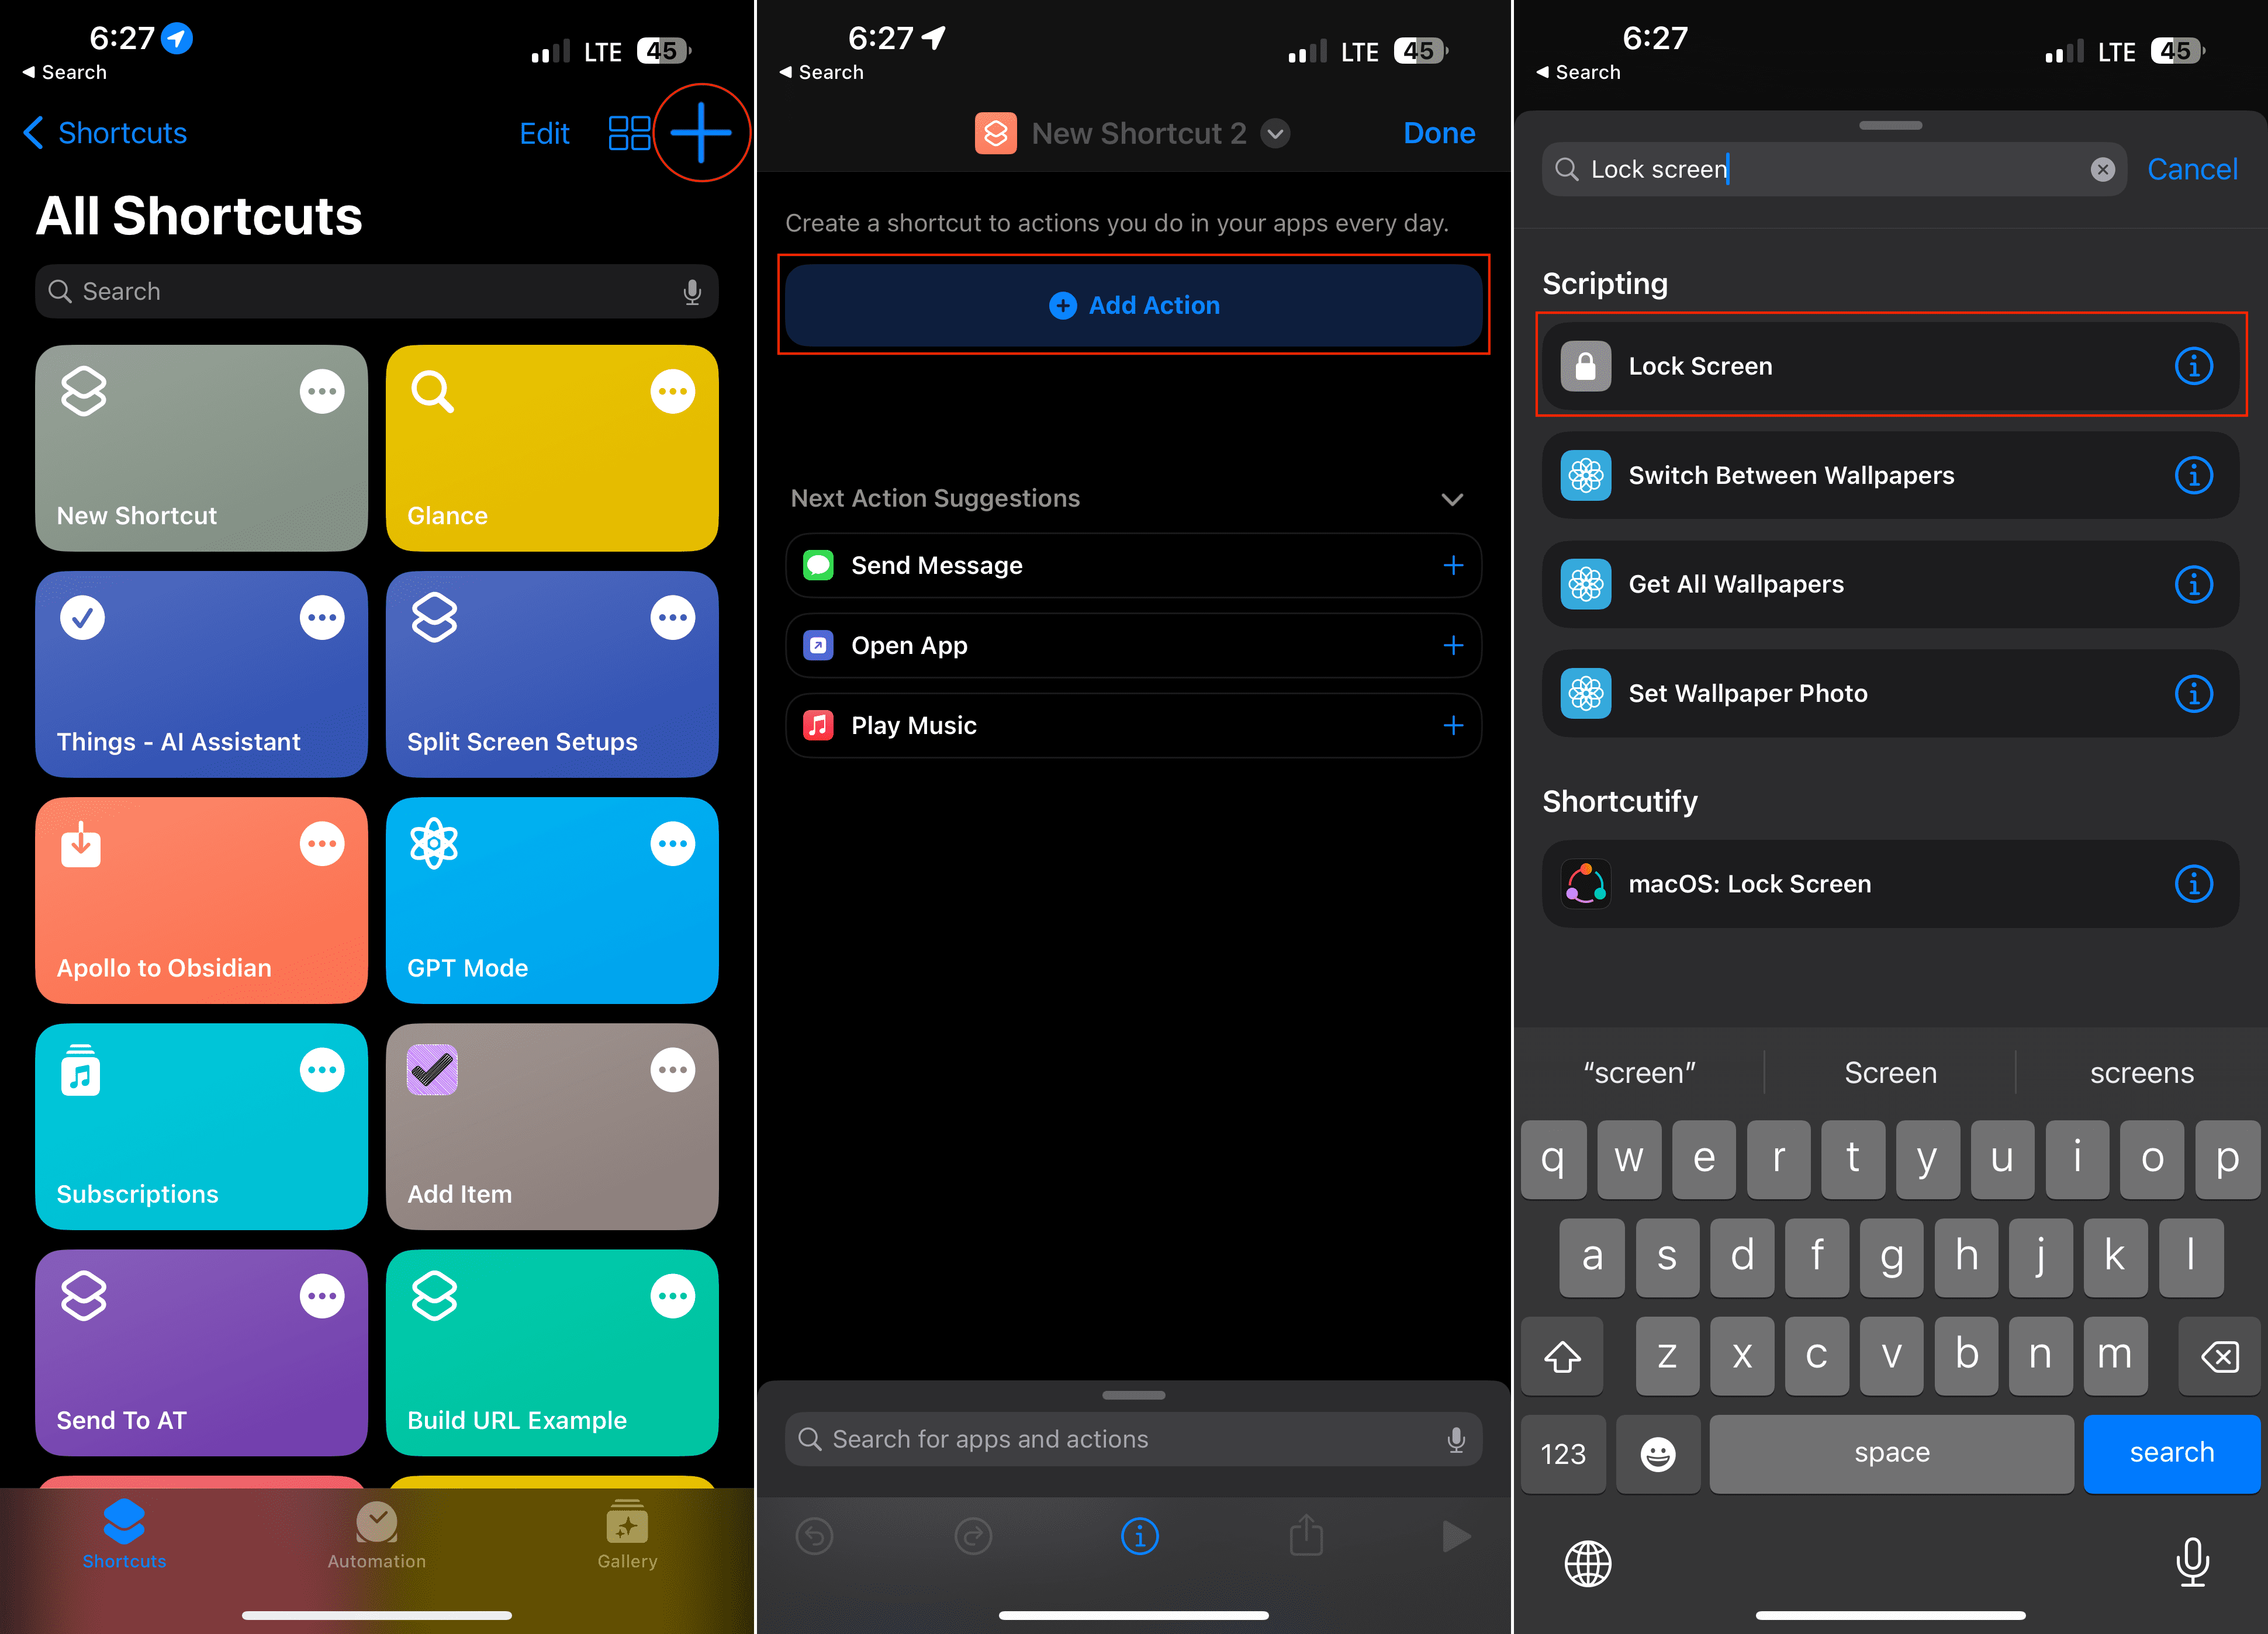This screenshot has height=1634, width=2268.
Task: Tap Edit in All Shortcuts
Action: click(x=544, y=132)
